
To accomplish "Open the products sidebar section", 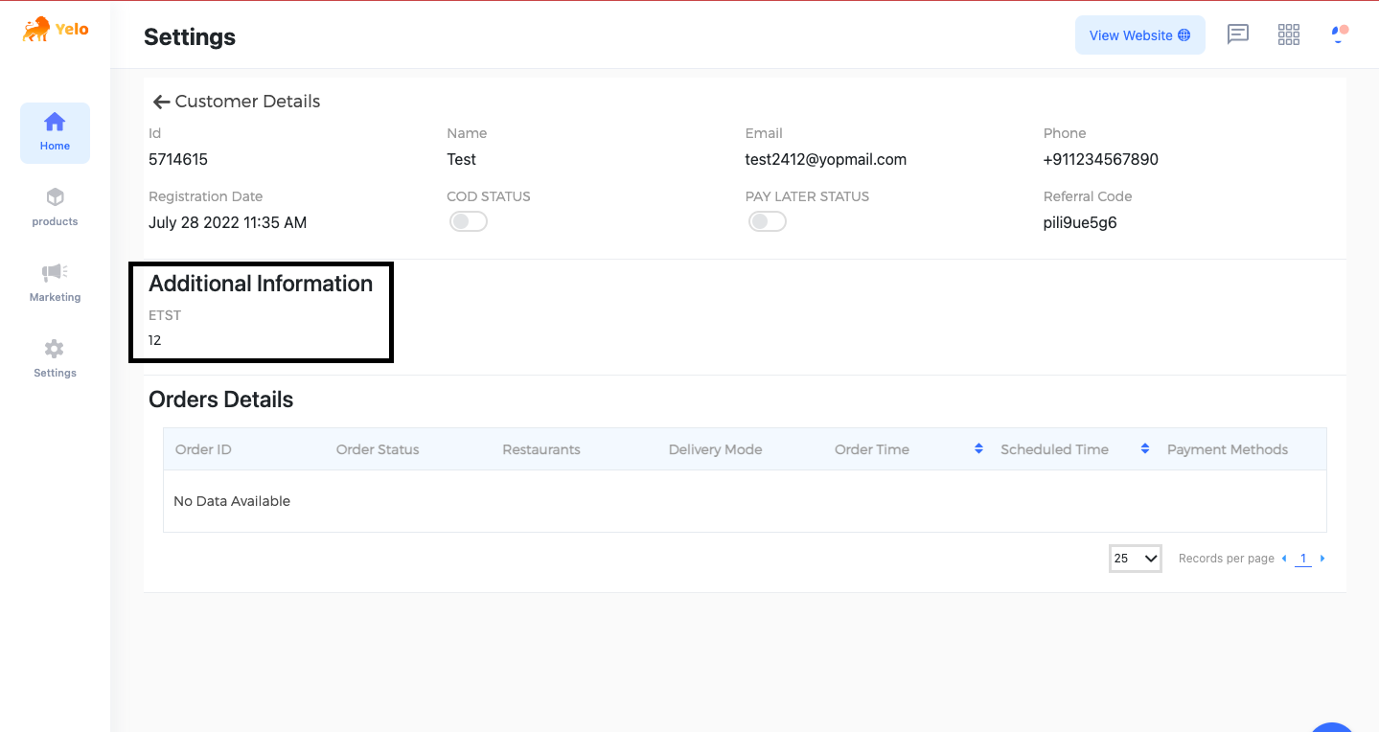I will coord(55,207).
